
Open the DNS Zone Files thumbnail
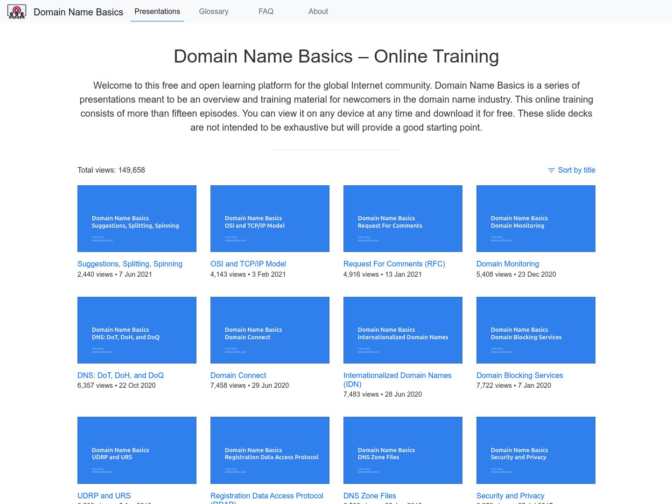403,450
